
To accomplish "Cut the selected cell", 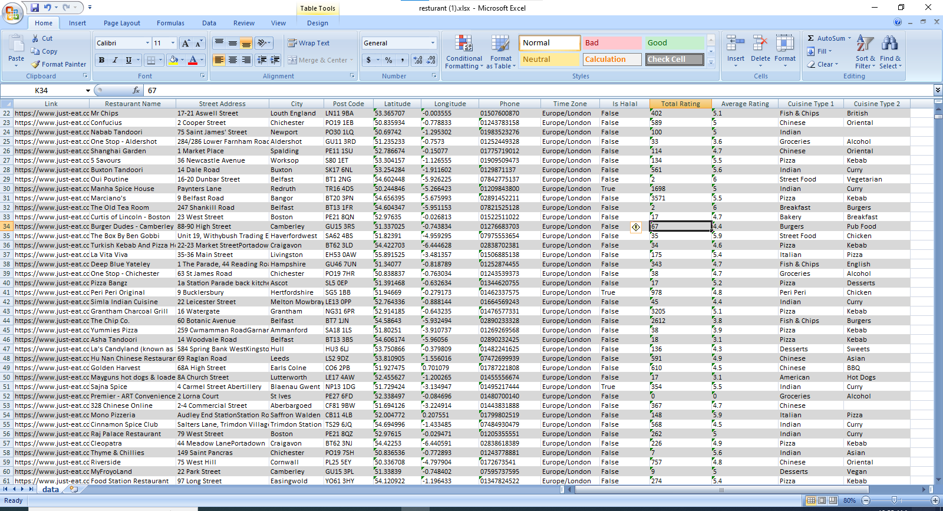I will coord(42,38).
